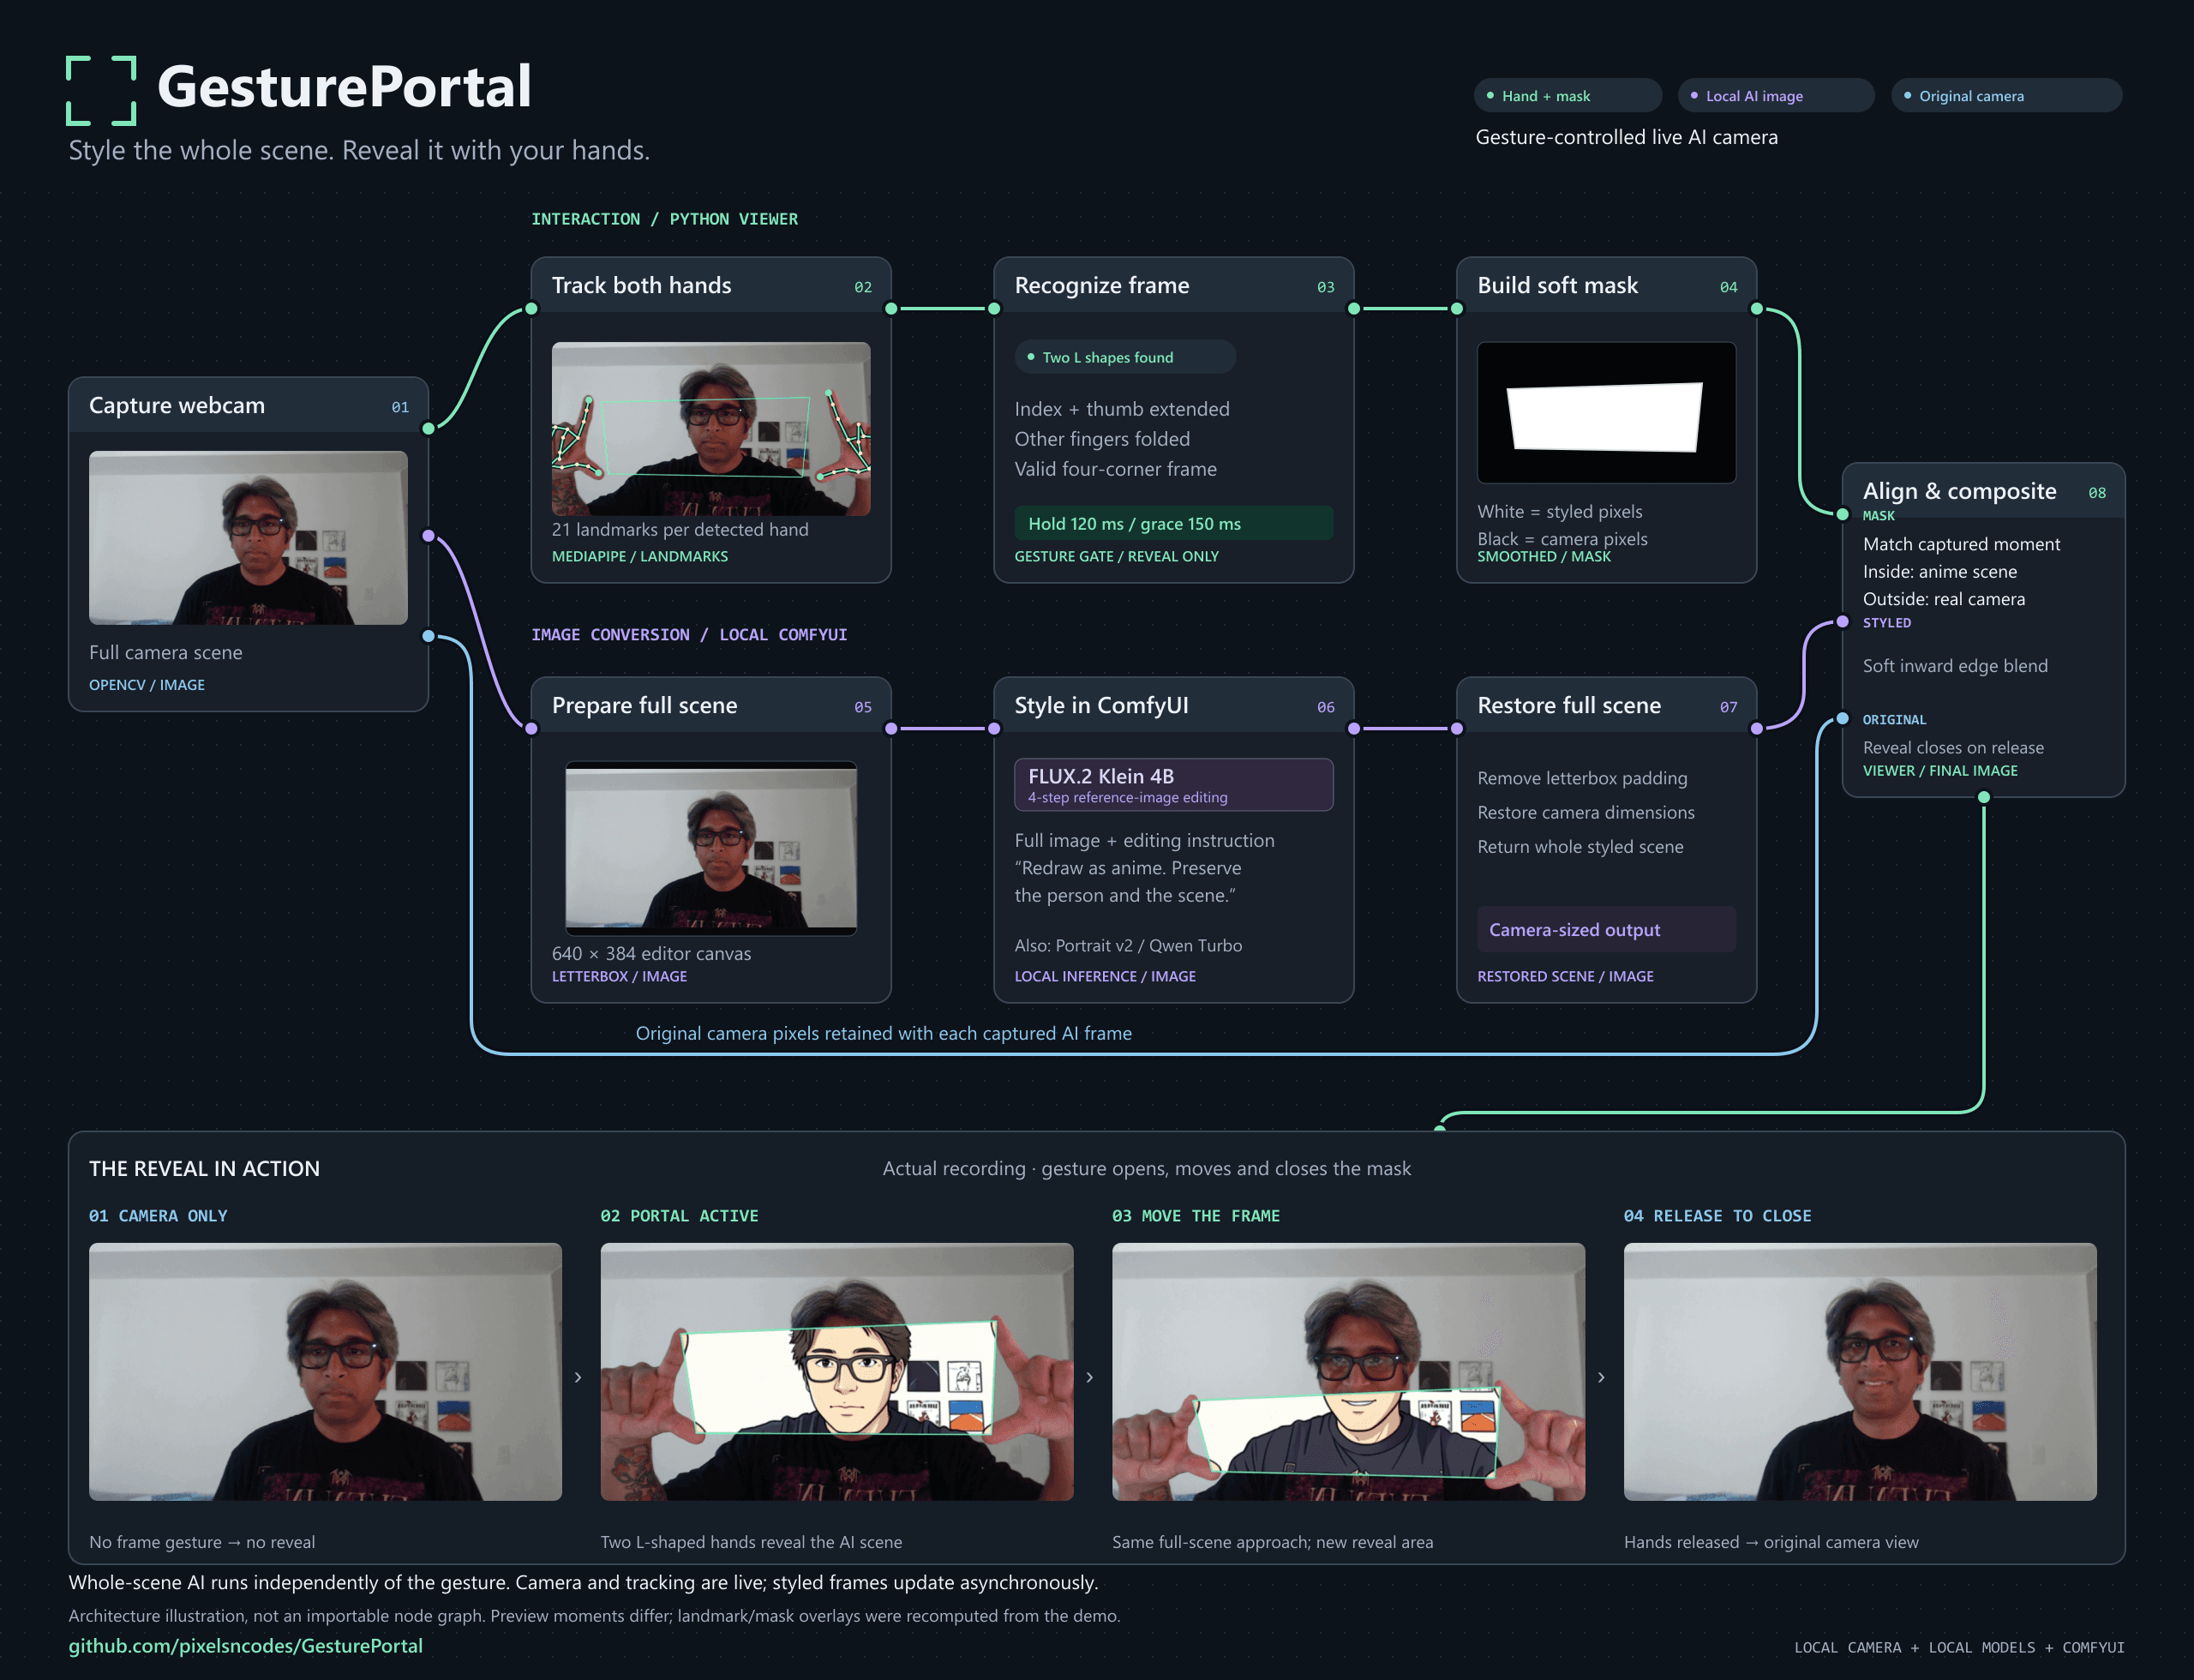
Task: Click the Capture webcam node header
Action: click(248, 405)
